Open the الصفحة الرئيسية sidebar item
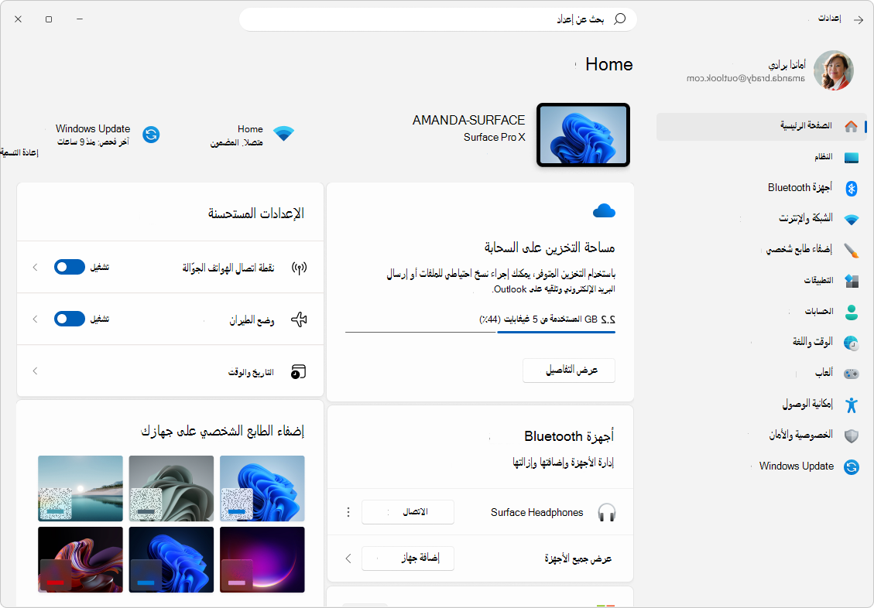 click(x=762, y=126)
